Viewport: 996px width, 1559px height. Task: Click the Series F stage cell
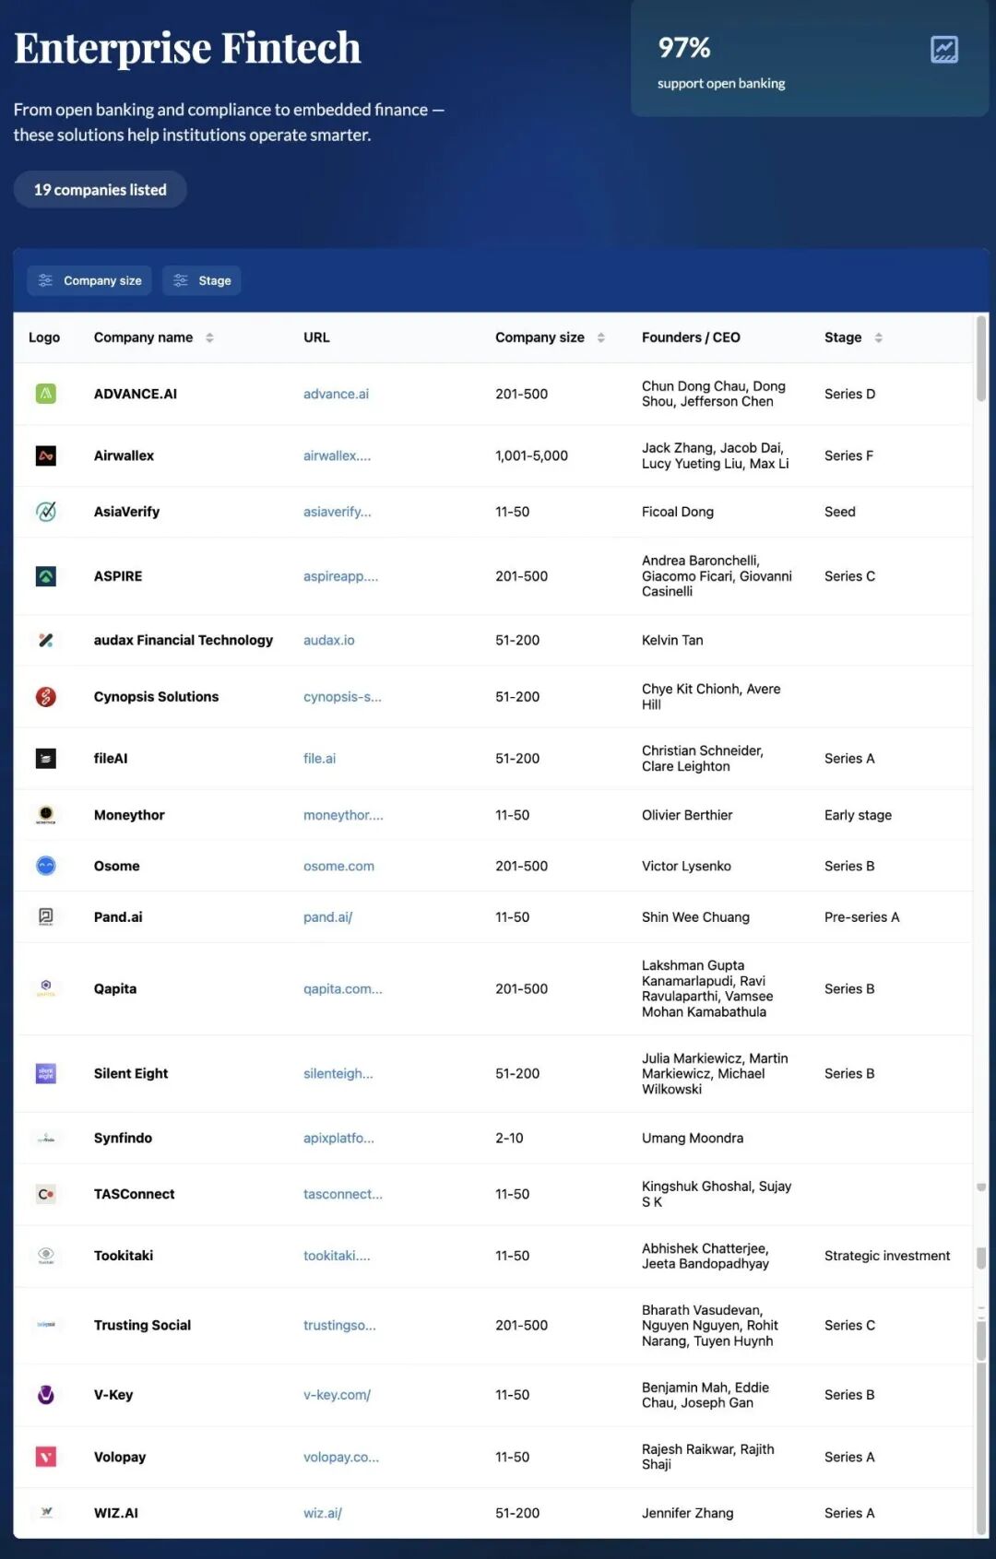[x=848, y=455]
